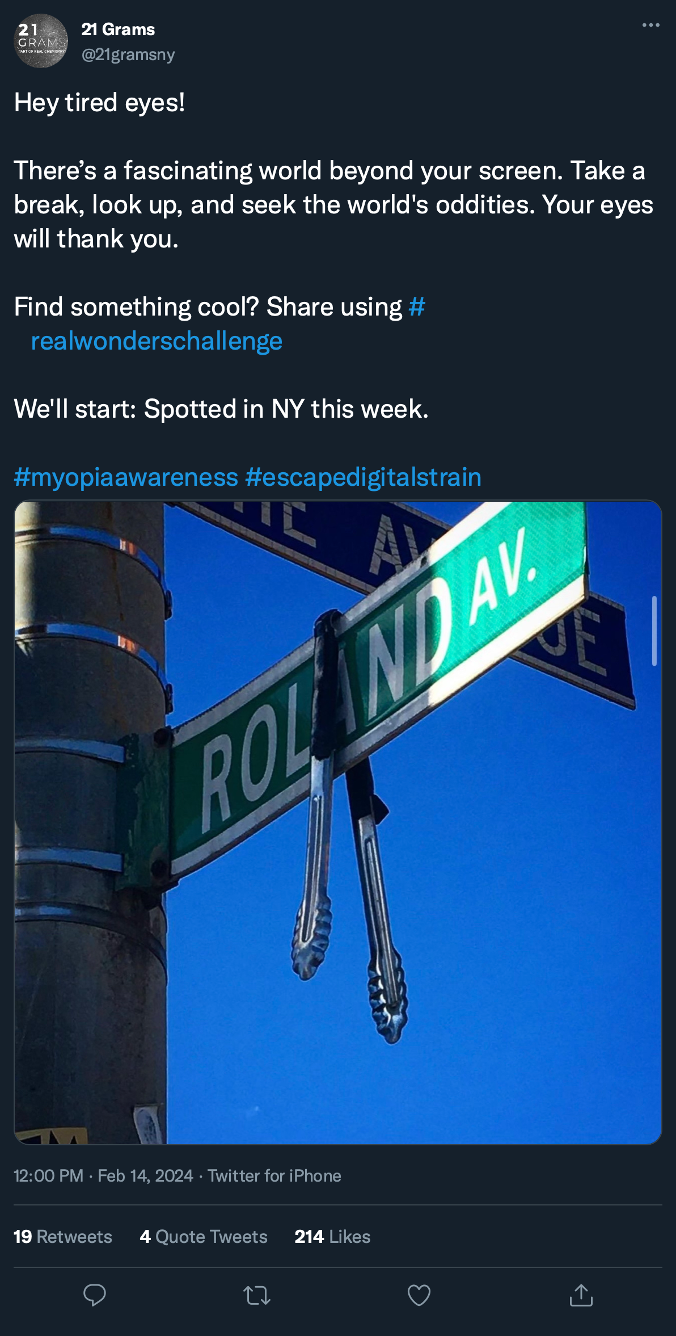Like the tweet with the heart icon
Viewport: 676px width, 1336px height.
419,1295
